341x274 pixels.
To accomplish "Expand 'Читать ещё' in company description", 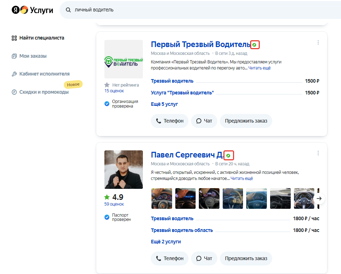I will (259, 68).
